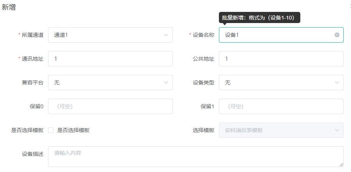Click the 批量新增 tooltip bubble
351x172 pixels.
pyautogui.click(x=260, y=18)
